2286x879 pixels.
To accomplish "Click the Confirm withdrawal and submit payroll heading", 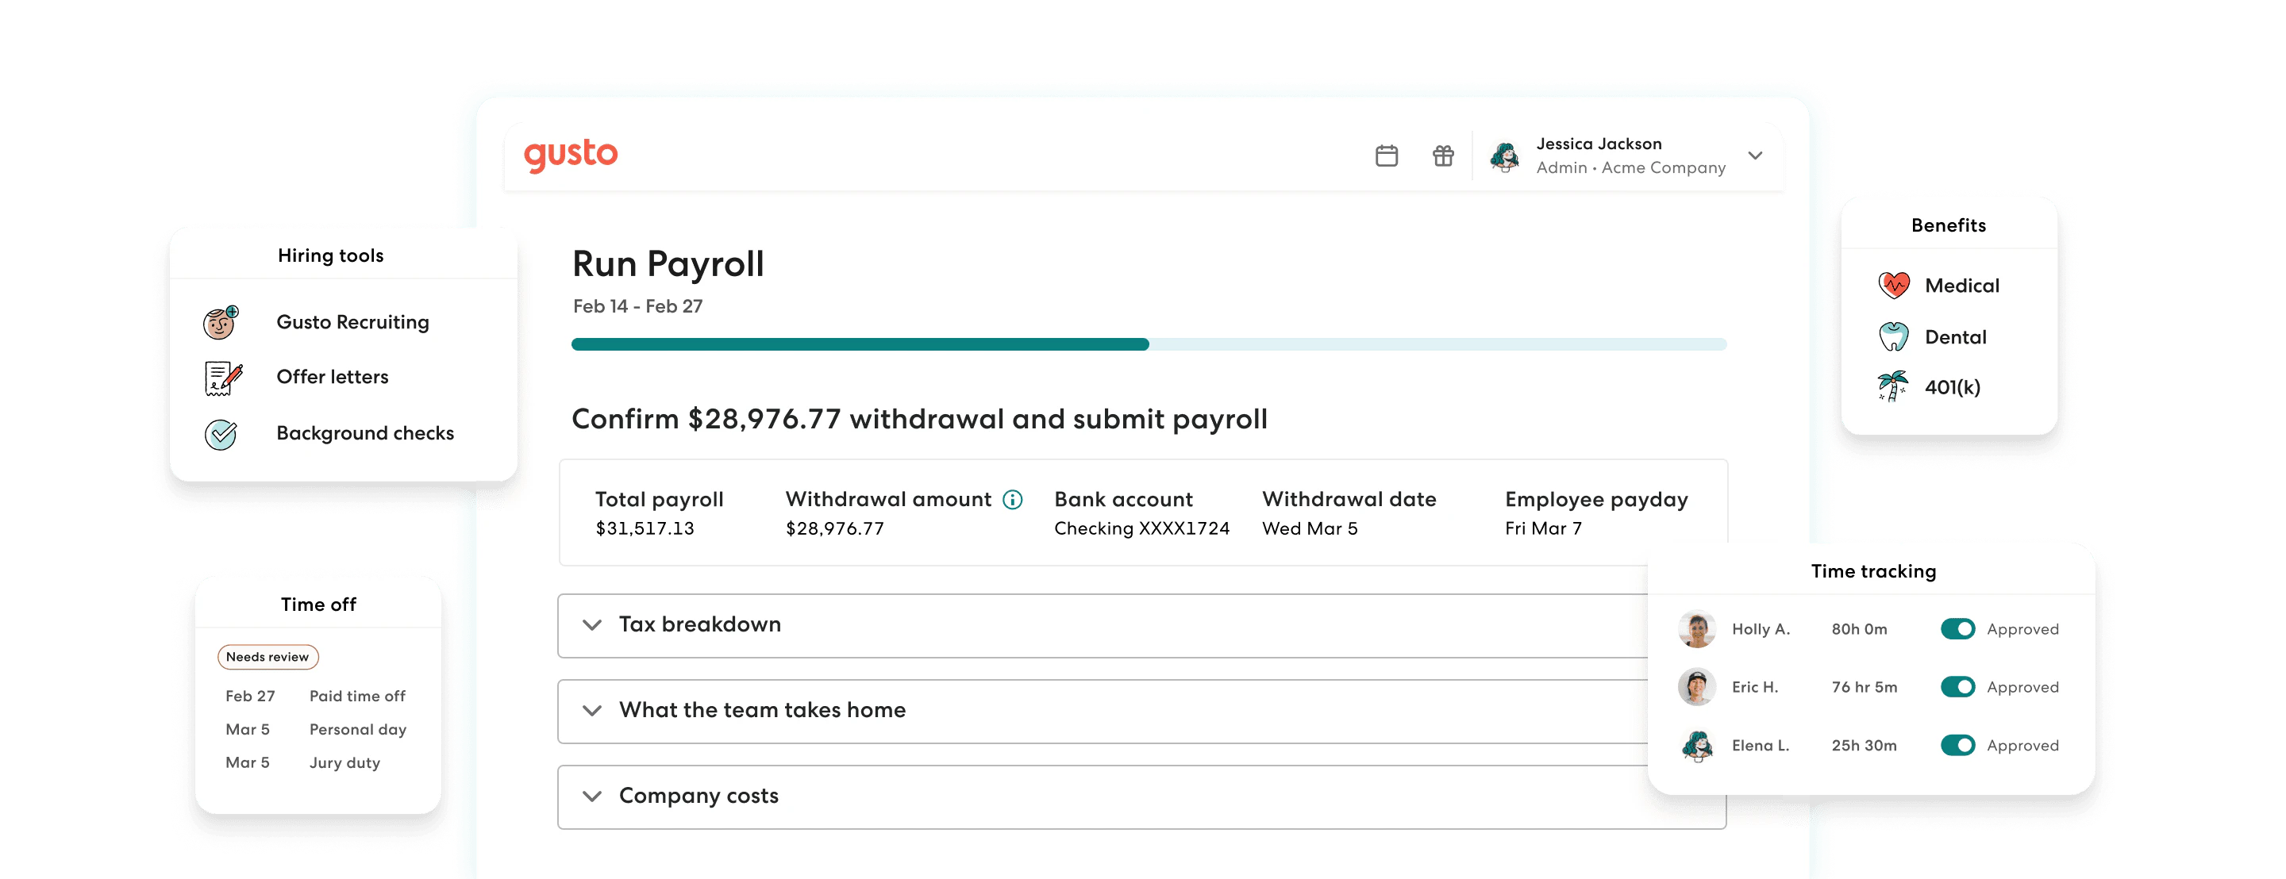I will [919, 420].
